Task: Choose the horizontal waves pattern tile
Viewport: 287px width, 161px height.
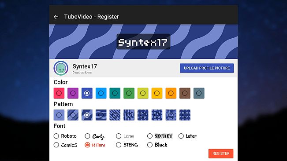Action: point(101,115)
